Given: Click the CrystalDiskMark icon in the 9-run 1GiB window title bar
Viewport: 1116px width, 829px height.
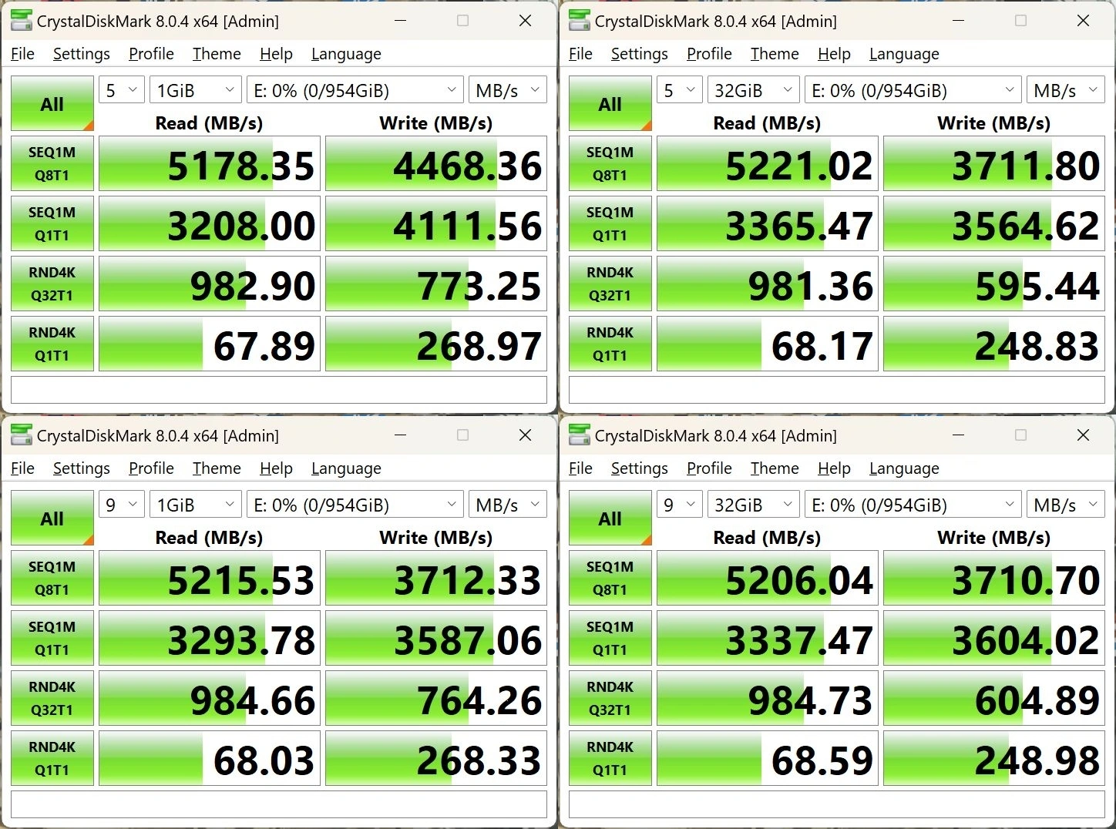Looking at the screenshot, I should coord(22,435).
